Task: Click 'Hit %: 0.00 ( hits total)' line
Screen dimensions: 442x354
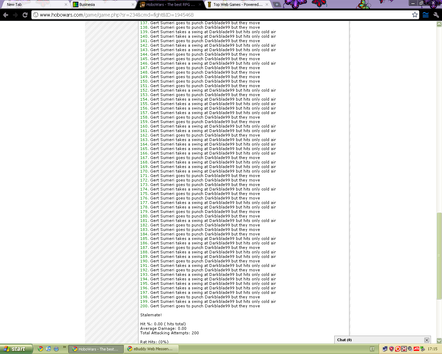Action: point(163,324)
